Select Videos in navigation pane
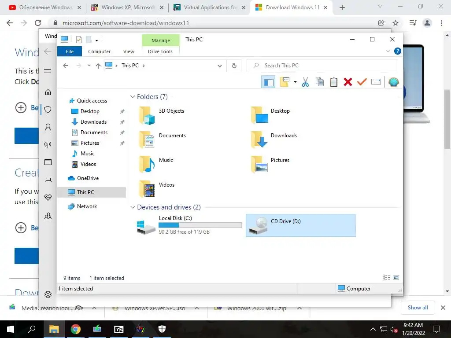451x338 pixels. pos(88,164)
